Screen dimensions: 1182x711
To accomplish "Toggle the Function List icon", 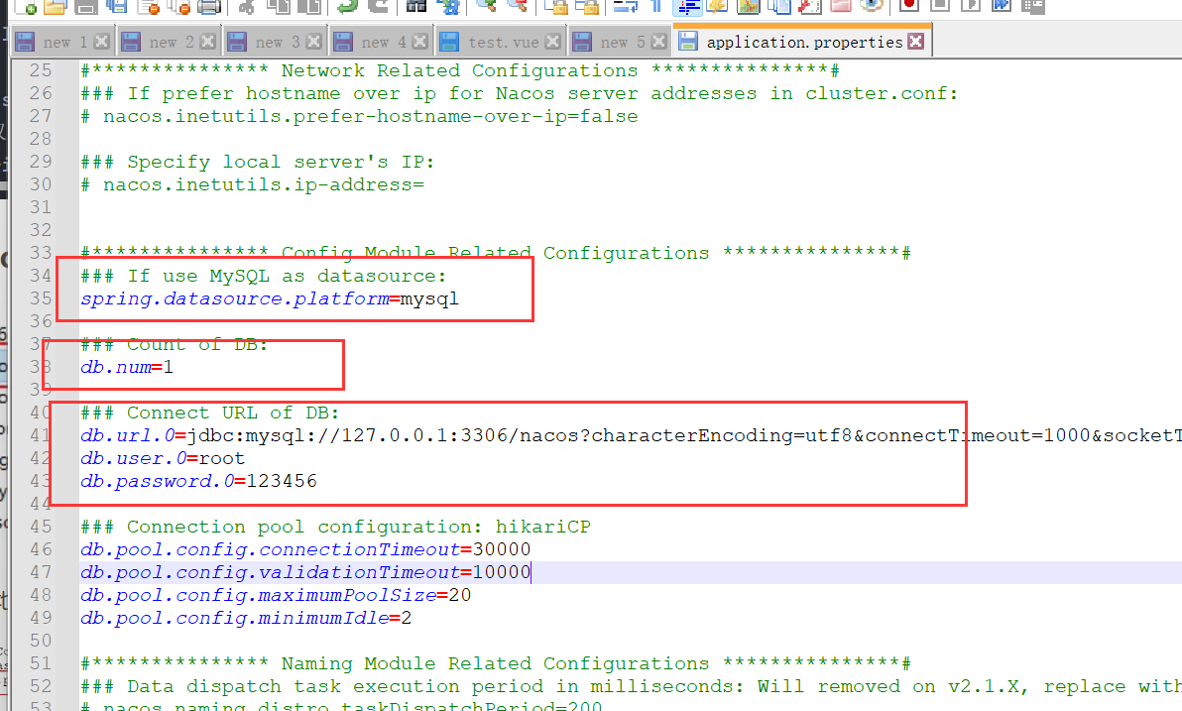I will [x=810, y=7].
